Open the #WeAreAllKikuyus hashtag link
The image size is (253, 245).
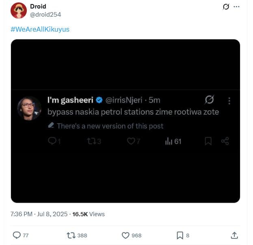[40, 29]
